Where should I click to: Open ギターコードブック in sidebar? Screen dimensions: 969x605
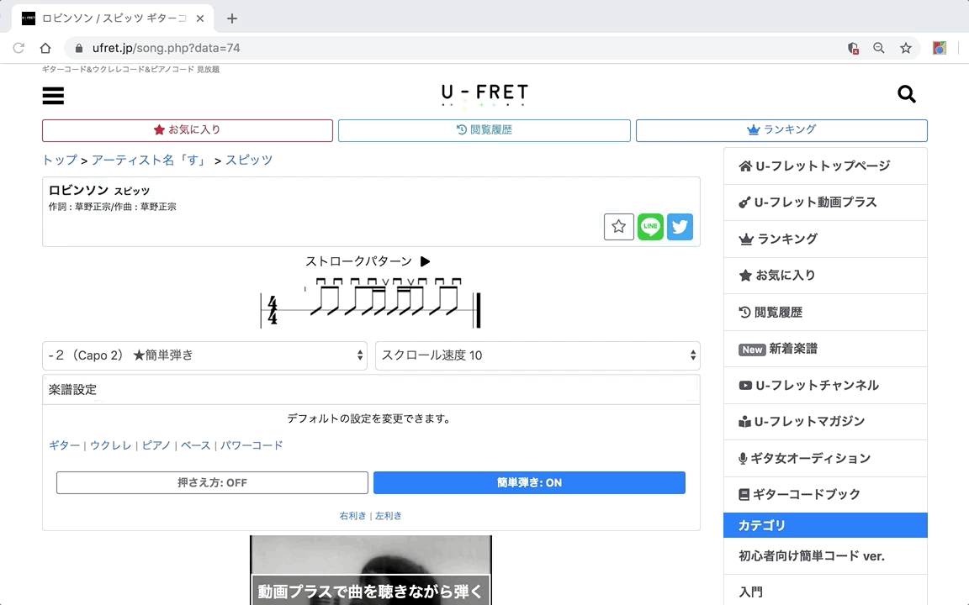tap(825, 494)
